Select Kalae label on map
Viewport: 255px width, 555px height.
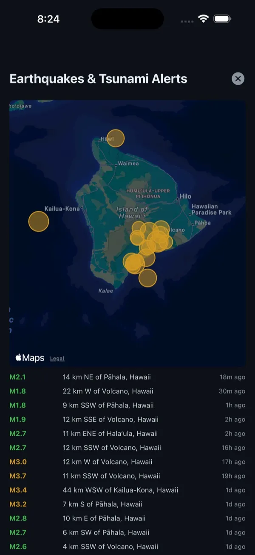(106, 291)
